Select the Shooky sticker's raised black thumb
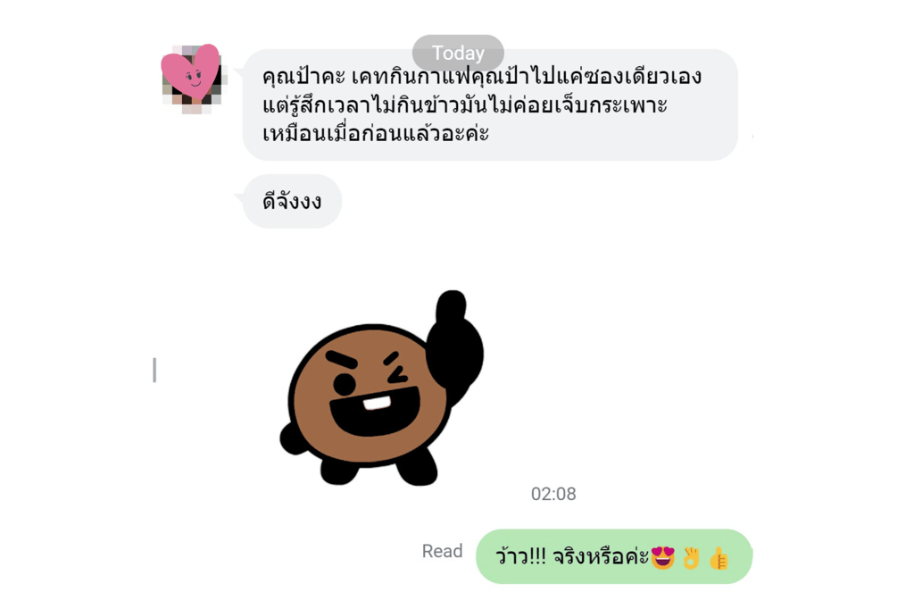 point(454,344)
